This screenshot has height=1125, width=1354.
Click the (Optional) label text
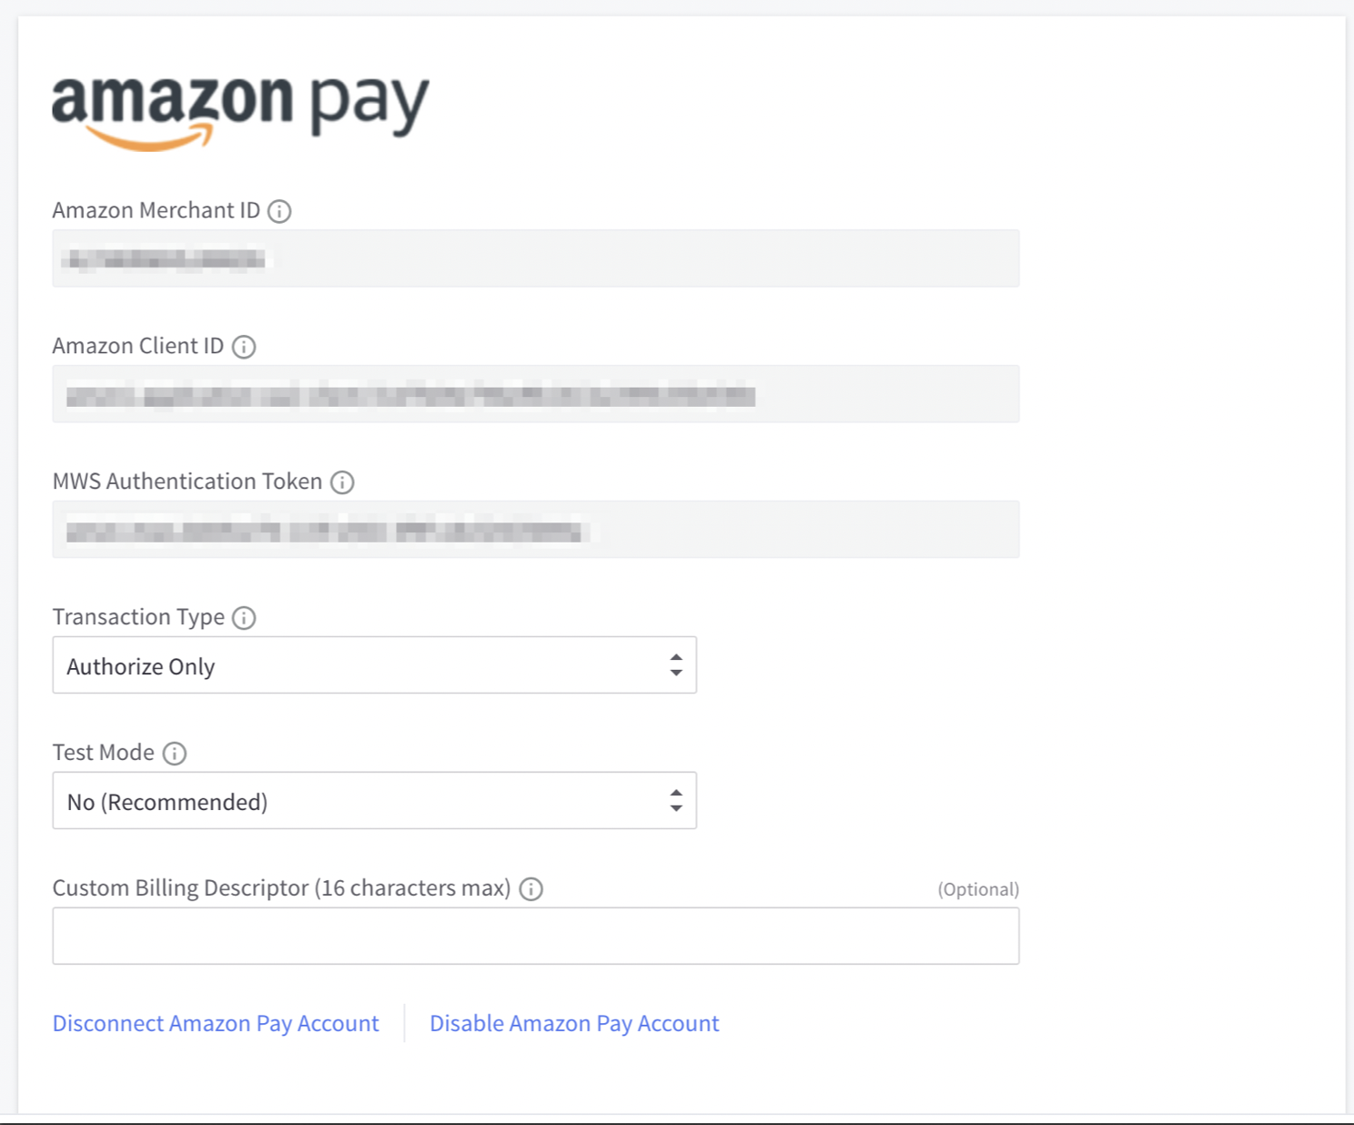(978, 889)
